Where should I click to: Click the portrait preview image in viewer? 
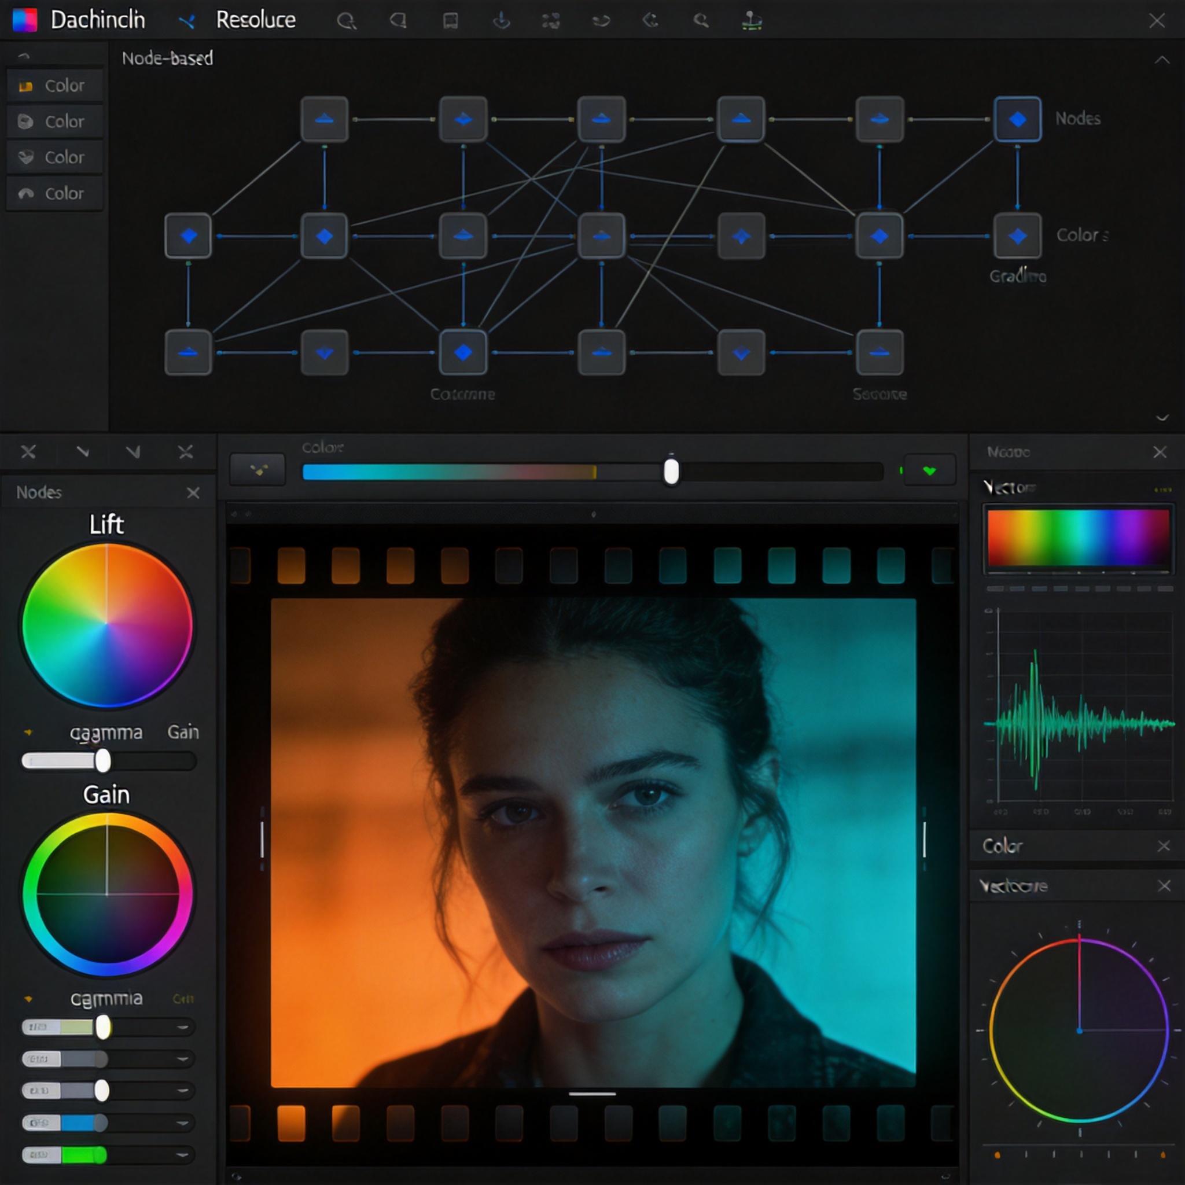pos(593,842)
